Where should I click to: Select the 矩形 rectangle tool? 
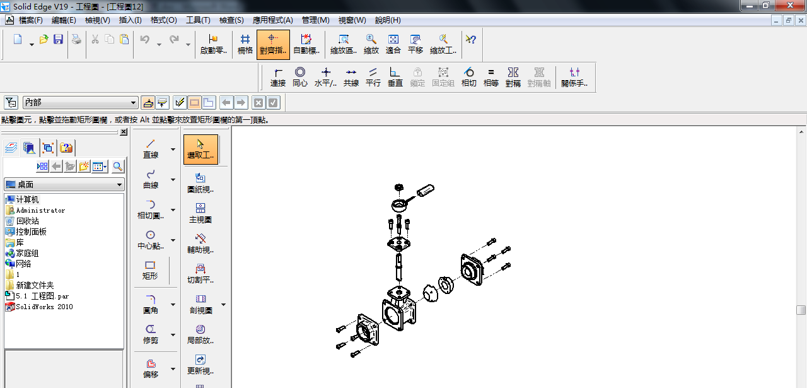[150, 270]
